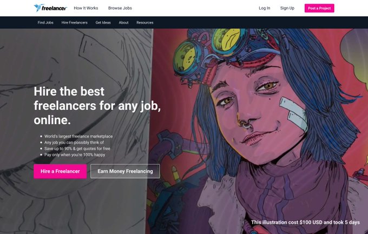Click the Freelancer hummingbird logo icon
This screenshot has width=368, height=234.
tap(38, 8)
